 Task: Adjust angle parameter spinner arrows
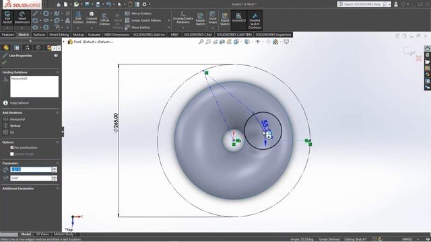pyautogui.click(x=55, y=178)
